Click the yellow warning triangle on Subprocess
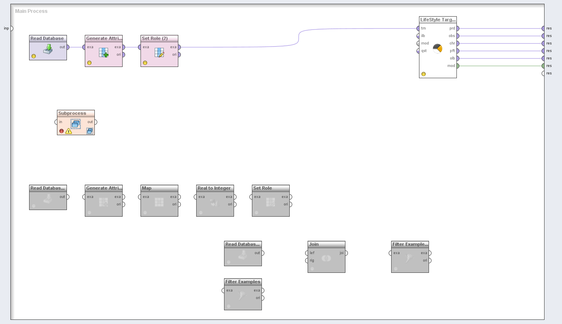The width and height of the screenshot is (562, 324). [69, 131]
